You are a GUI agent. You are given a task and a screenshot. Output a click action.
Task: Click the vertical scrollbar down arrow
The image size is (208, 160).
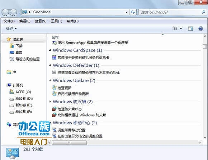pyautogui.click(x=205, y=138)
